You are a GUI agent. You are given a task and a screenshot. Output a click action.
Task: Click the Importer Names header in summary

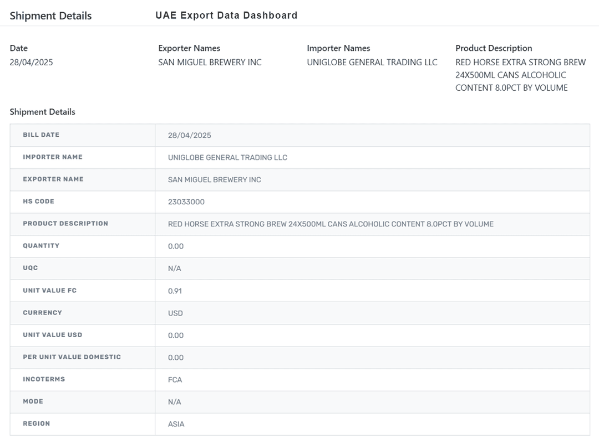(338, 48)
